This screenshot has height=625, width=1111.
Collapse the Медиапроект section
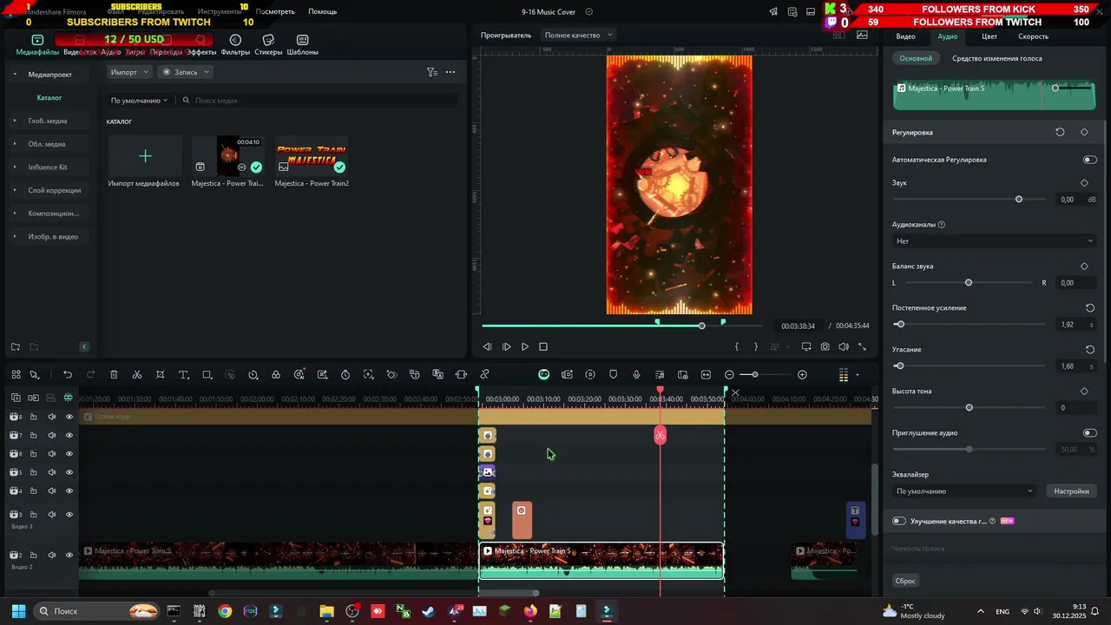tap(15, 74)
